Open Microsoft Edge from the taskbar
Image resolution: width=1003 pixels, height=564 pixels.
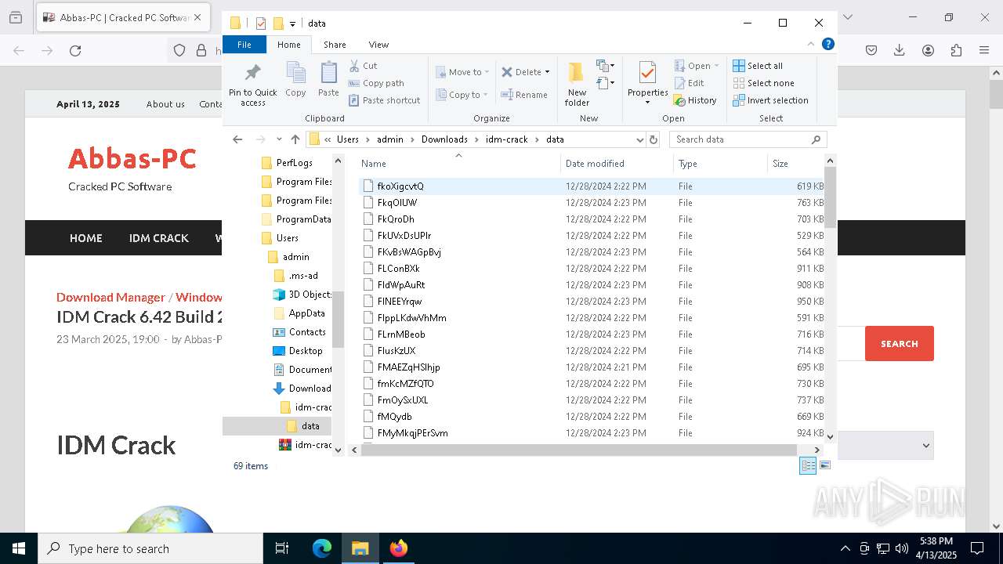322,548
